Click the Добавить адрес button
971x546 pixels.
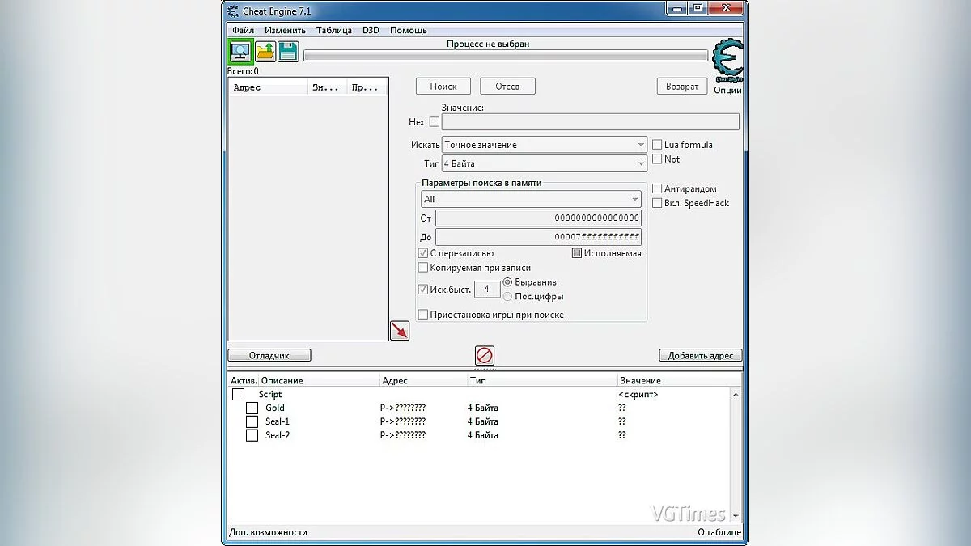[701, 355]
